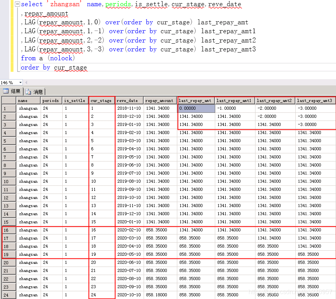Select the repay_amount column header

click(x=160, y=100)
